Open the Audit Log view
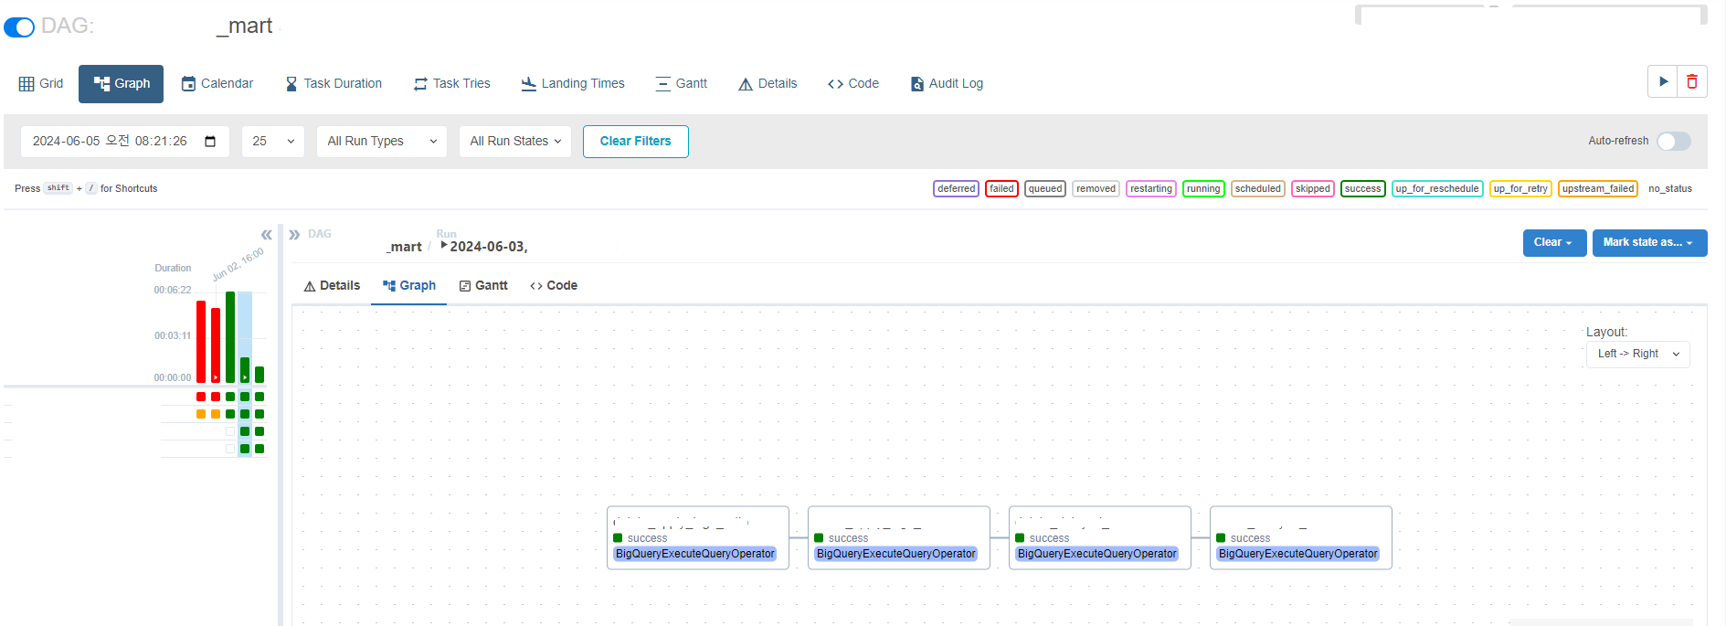 click(947, 83)
